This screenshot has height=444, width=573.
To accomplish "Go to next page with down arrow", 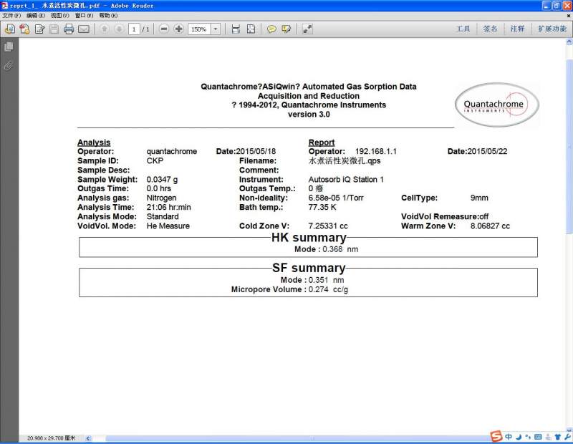I will coord(119,29).
